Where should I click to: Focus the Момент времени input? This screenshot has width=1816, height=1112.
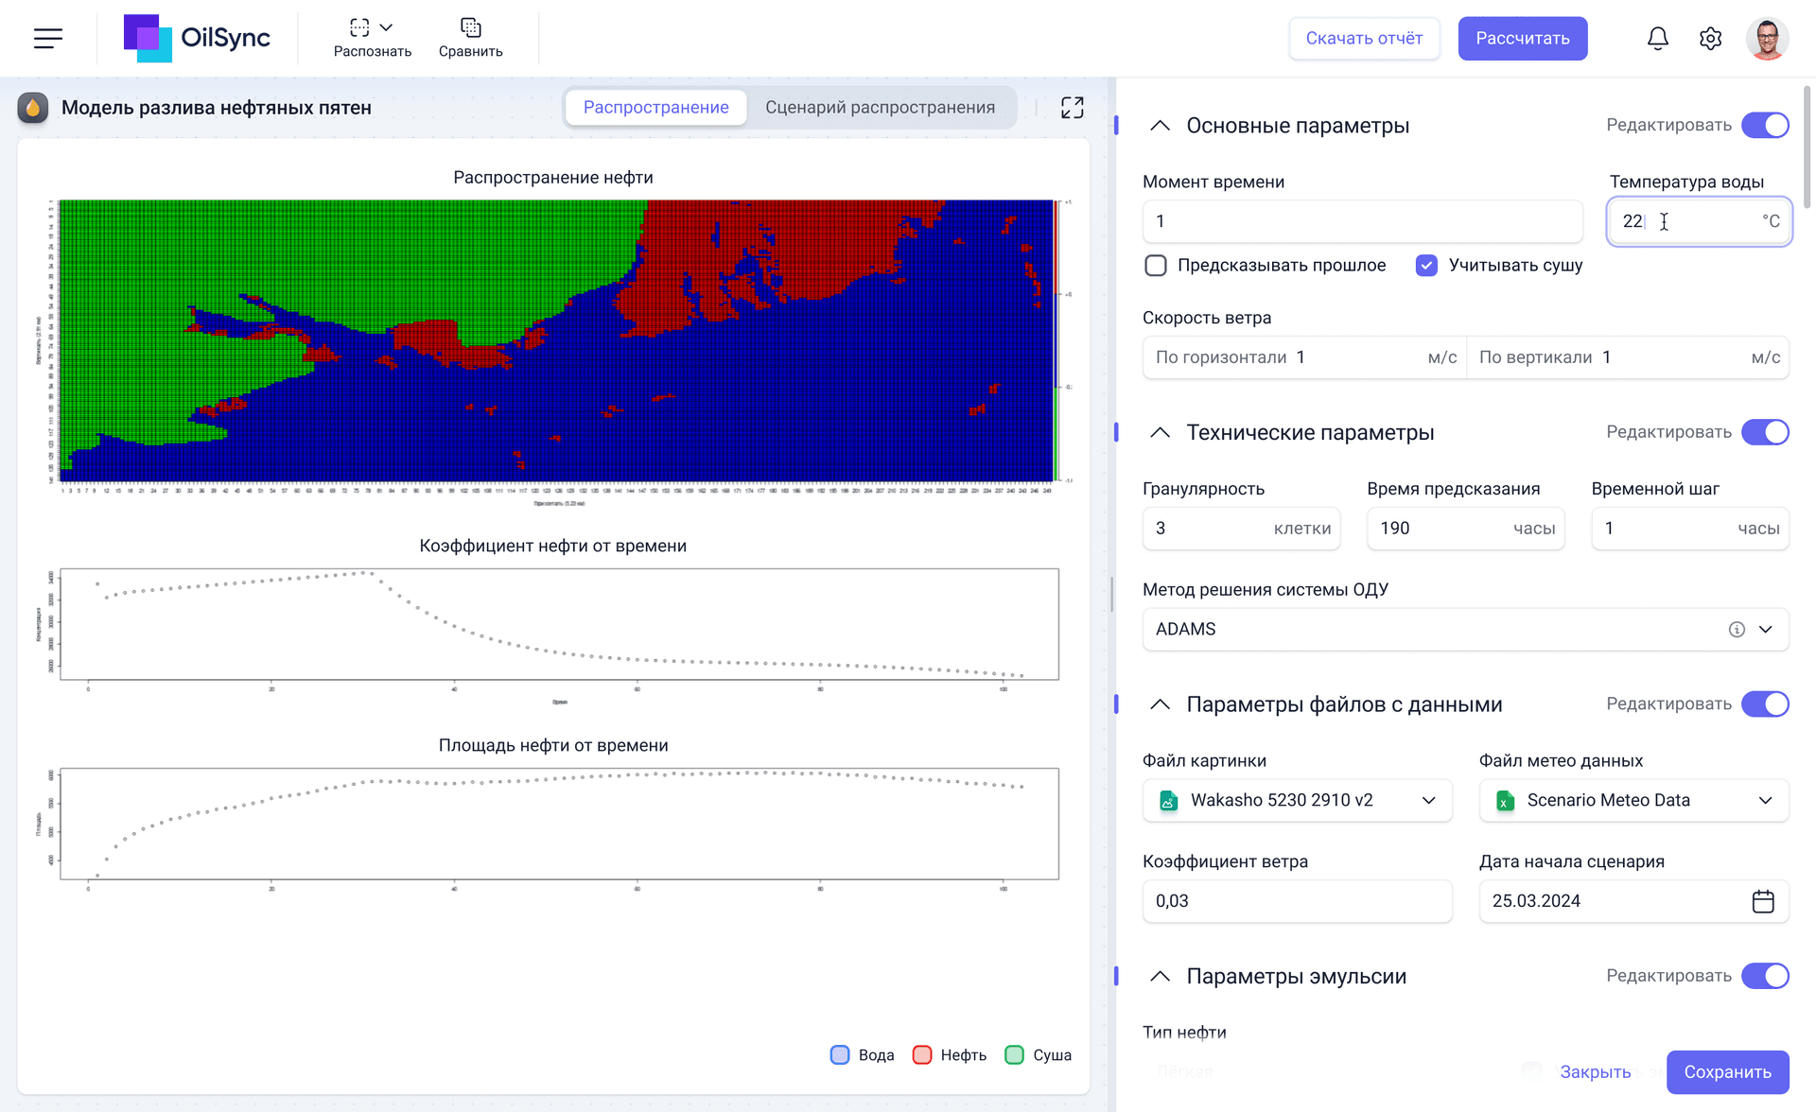pyautogui.click(x=1362, y=221)
